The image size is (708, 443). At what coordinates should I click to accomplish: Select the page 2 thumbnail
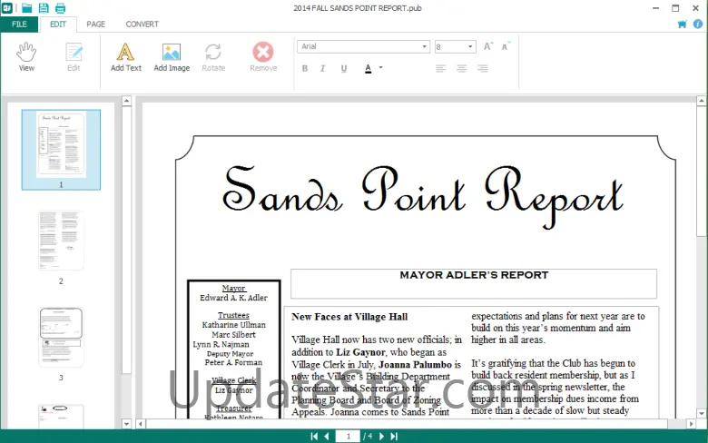(61, 241)
